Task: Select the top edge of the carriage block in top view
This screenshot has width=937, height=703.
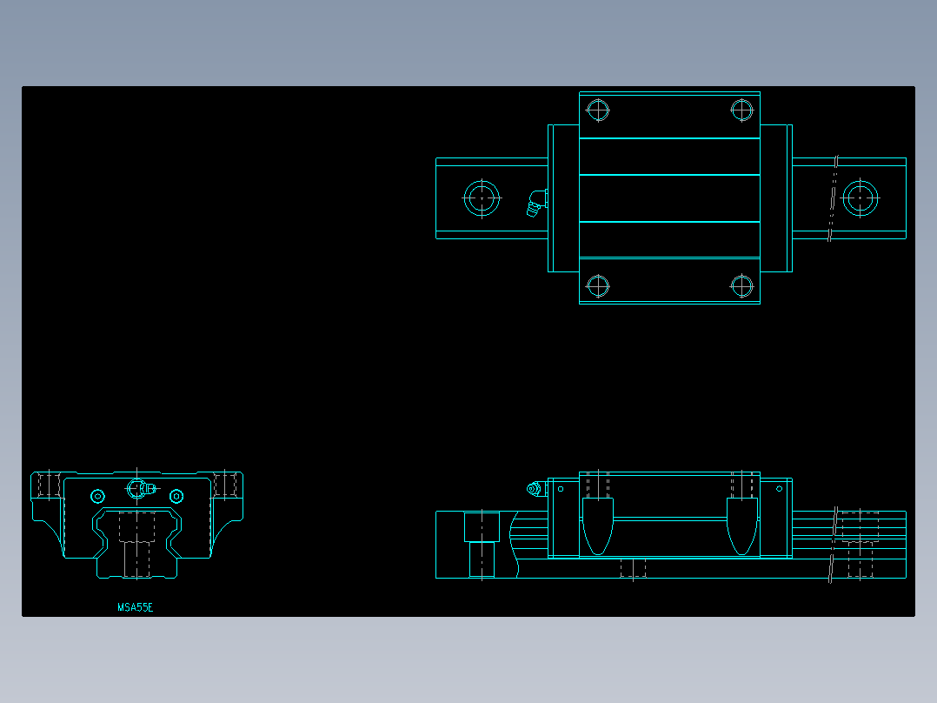Action: 669,91
